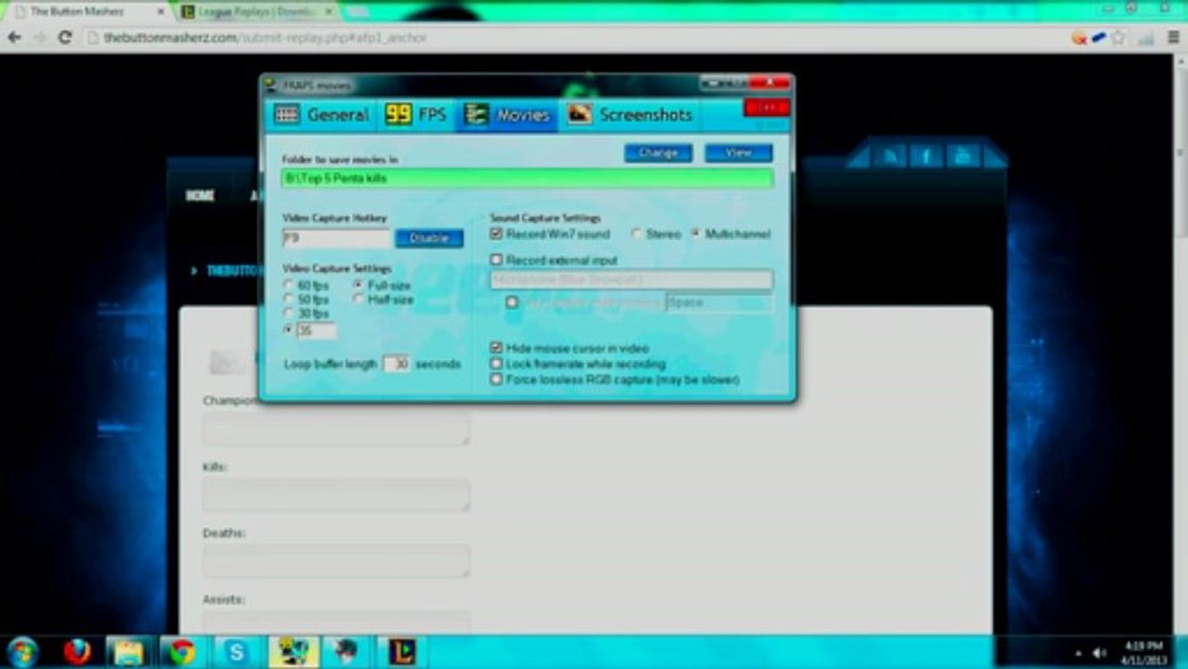Image resolution: width=1188 pixels, height=669 pixels.
Task: Click the Fraps taskbar icon
Action: (294, 651)
